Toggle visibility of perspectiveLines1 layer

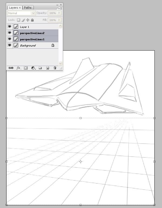[9, 39]
